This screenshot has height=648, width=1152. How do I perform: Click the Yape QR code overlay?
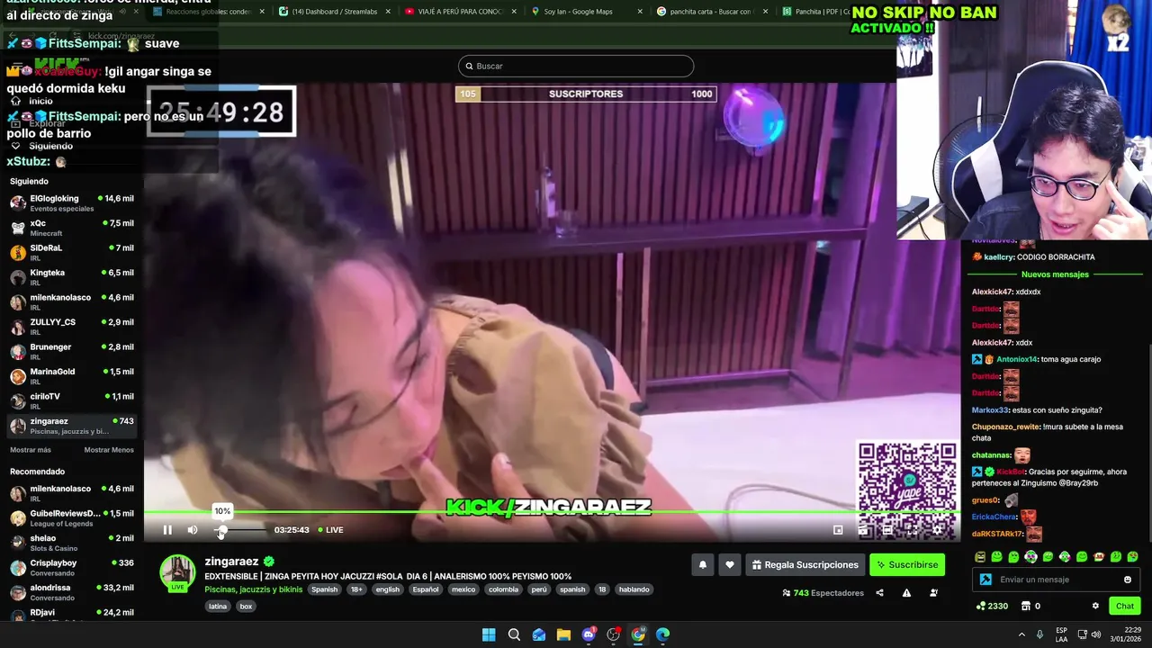[907, 490]
